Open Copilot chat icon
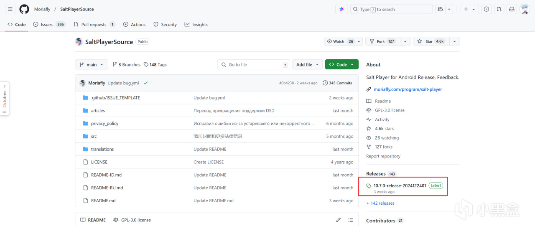 [x=439, y=9]
